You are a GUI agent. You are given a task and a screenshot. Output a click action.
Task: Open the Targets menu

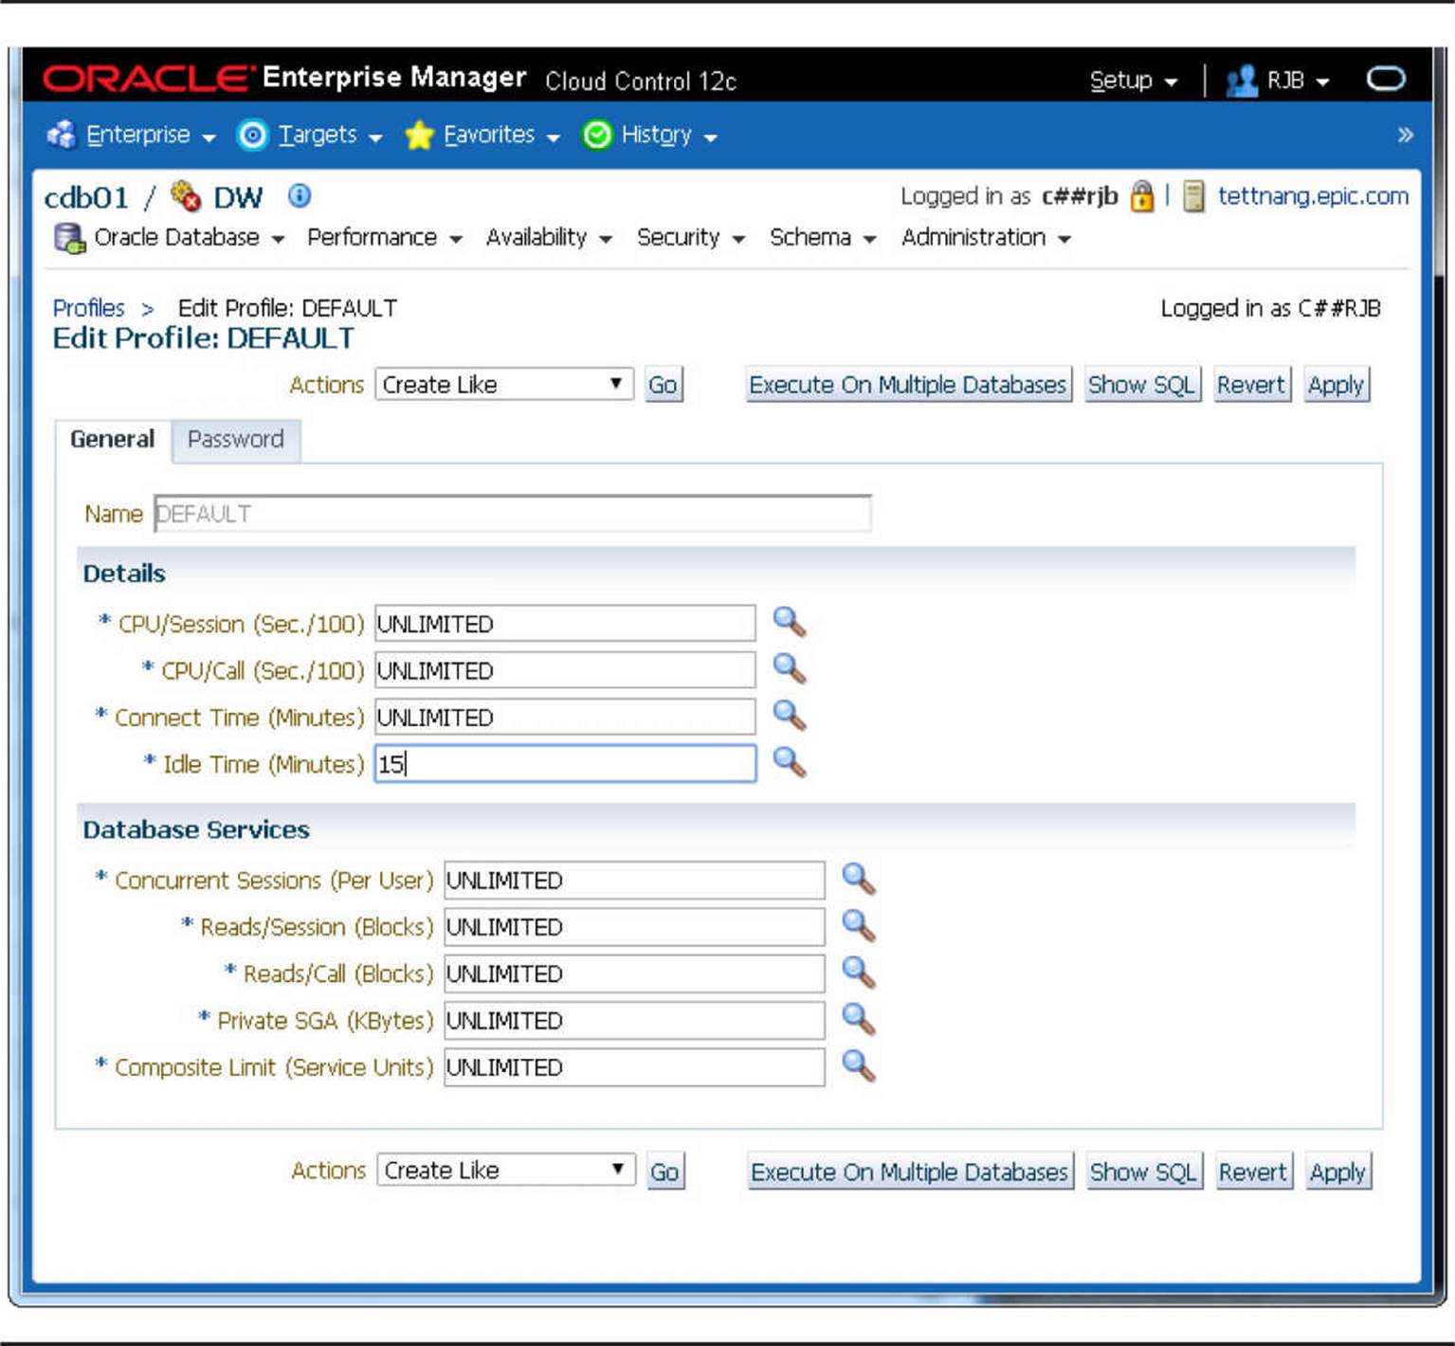330,135
